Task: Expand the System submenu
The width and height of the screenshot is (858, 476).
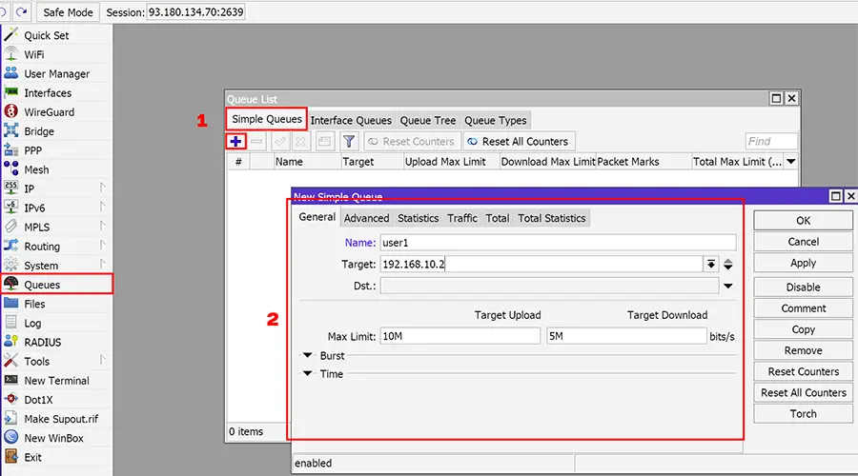Action: coord(103,265)
